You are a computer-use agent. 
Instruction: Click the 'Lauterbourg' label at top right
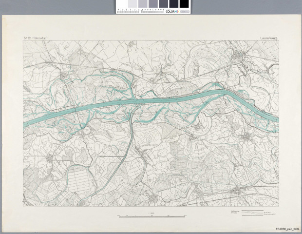click(267, 38)
